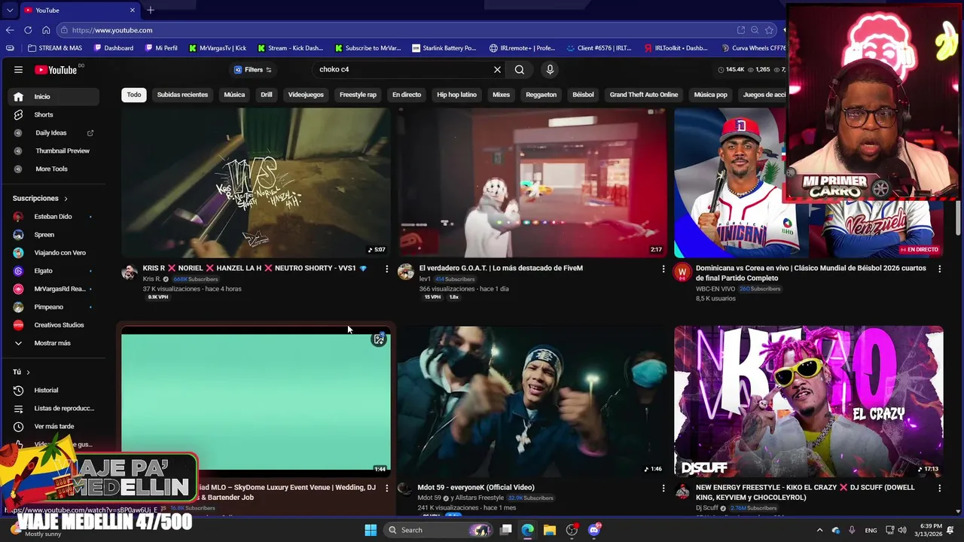Open the Dashboard bookmark
Image resolution: width=964 pixels, height=542 pixels.
click(114, 48)
